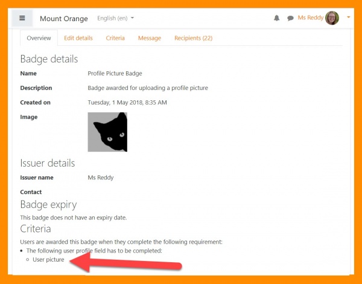Click the badge description text

click(148, 88)
